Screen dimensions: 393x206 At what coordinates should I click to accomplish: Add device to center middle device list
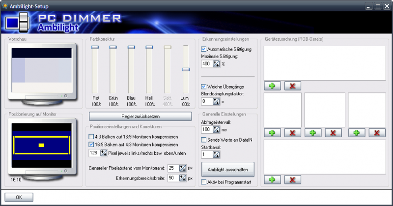(313, 133)
